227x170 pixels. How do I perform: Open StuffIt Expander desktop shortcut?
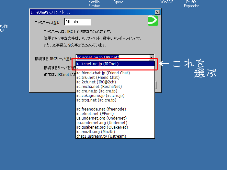(191, 4)
